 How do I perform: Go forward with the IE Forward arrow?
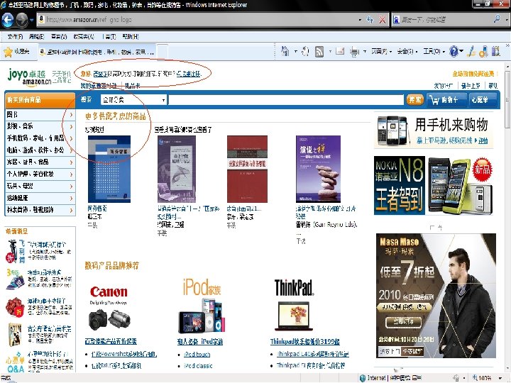click(22, 20)
